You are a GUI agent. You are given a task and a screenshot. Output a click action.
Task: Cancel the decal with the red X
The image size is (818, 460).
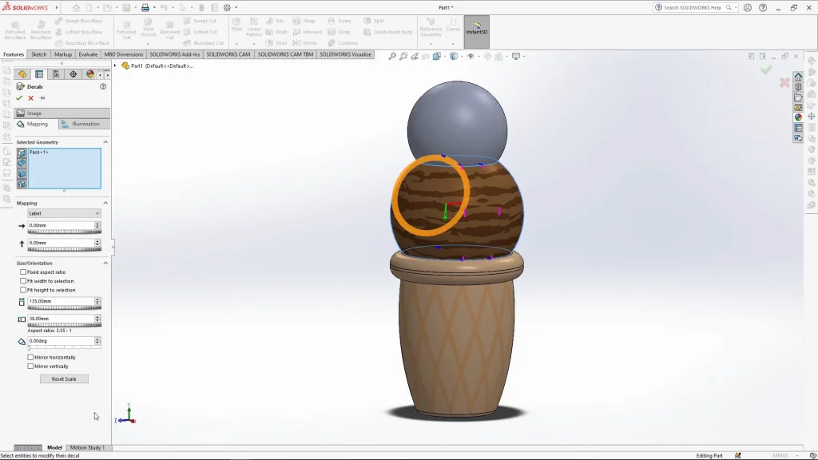(x=30, y=98)
